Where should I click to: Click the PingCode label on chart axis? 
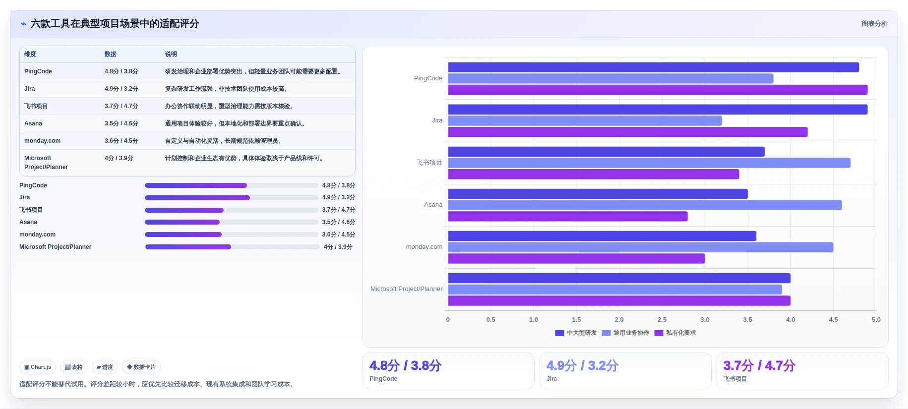click(428, 78)
